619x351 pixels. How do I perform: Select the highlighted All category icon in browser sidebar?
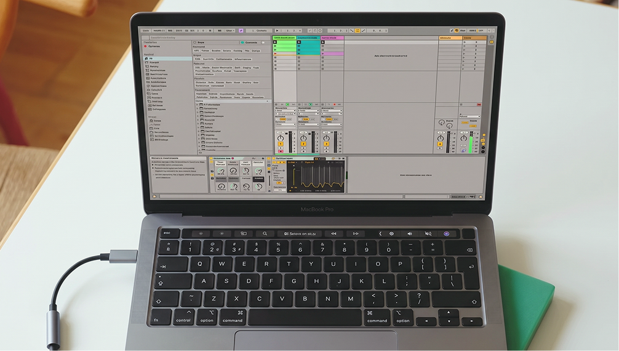click(146, 58)
